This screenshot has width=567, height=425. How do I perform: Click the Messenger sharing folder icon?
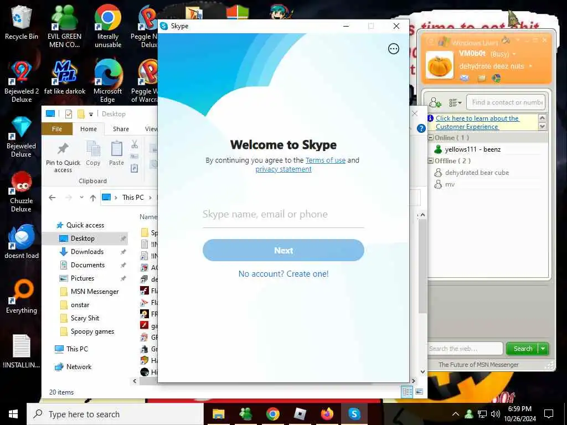pos(481,78)
